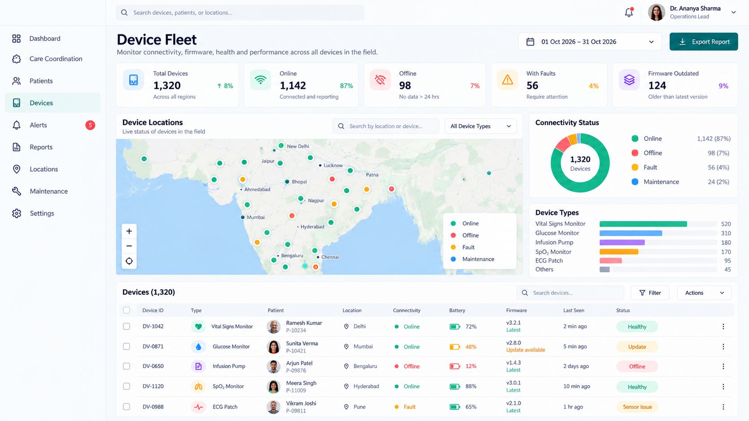The height and width of the screenshot is (421, 749).
Task: Open row menu for DV-1120
Action: (723, 387)
